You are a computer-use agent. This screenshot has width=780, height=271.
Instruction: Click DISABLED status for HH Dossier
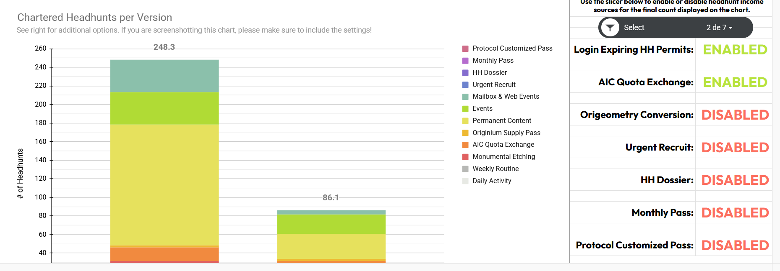click(735, 180)
